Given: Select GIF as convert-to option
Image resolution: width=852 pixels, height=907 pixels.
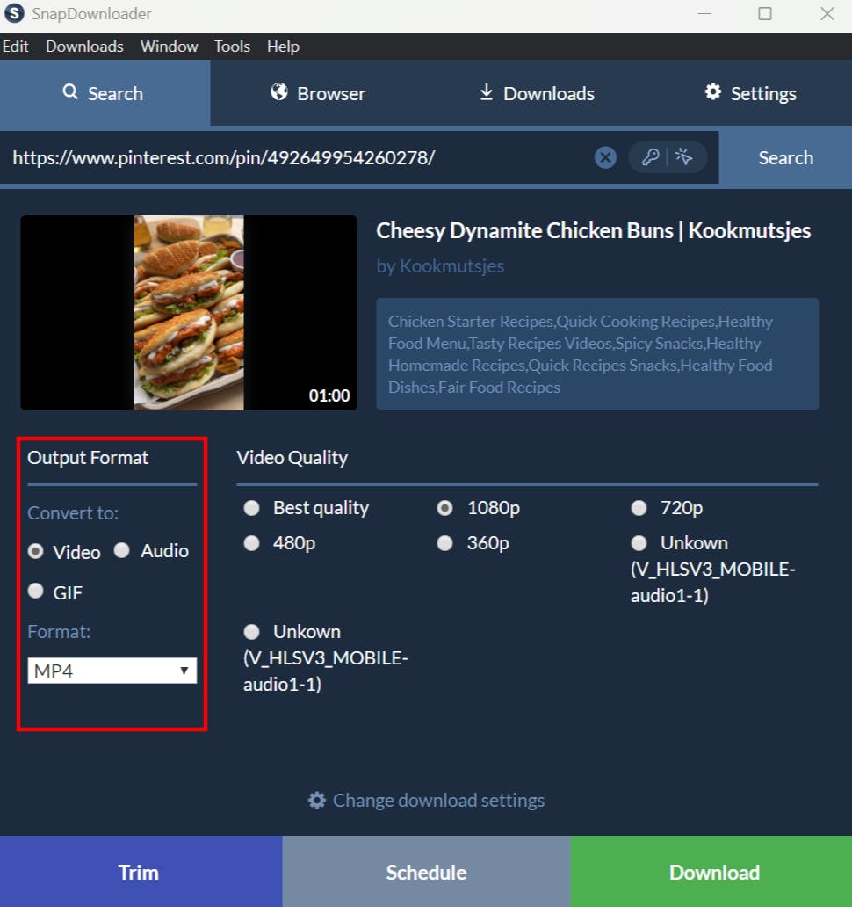Looking at the screenshot, I should [36, 591].
